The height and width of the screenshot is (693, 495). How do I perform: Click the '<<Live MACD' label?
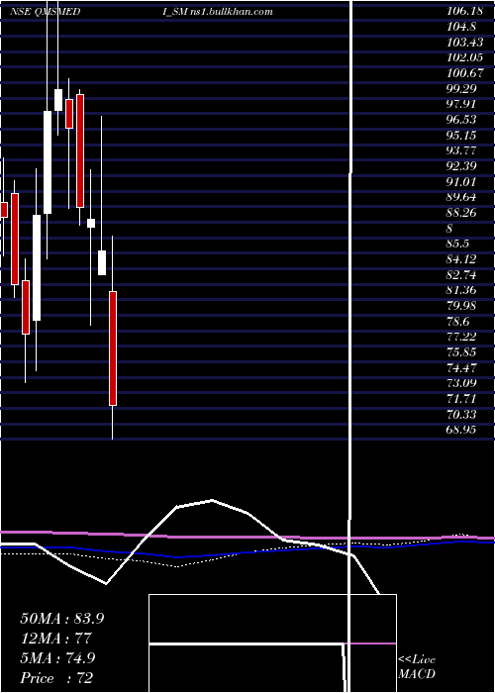pos(417,667)
